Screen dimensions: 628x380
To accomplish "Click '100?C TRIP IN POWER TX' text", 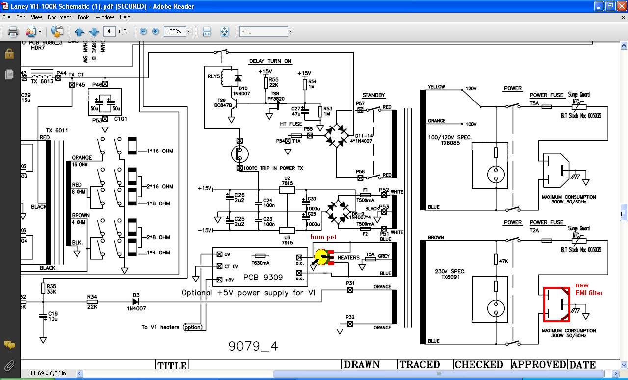I will pyautogui.click(x=273, y=168).
